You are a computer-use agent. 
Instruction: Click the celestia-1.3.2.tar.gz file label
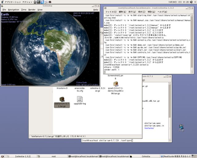tap(98, 89)
